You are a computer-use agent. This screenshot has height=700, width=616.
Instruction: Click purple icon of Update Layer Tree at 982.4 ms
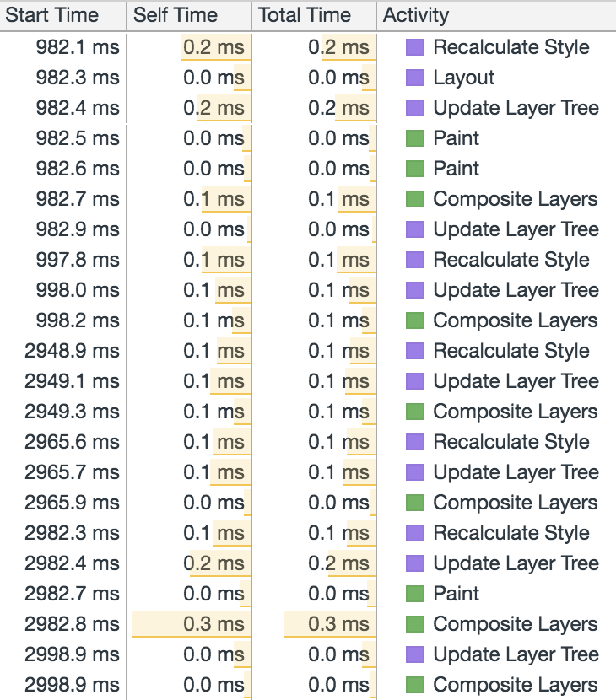pyautogui.click(x=415, y=108)
